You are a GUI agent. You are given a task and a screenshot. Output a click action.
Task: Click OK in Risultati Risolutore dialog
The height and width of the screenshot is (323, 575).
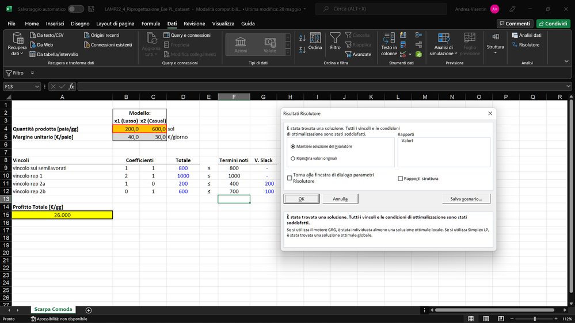[x=302, y=199]
